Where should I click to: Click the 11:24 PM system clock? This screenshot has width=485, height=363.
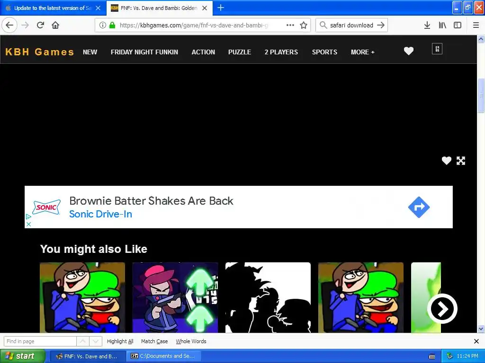pyautogui.click(x=467, y=356)
